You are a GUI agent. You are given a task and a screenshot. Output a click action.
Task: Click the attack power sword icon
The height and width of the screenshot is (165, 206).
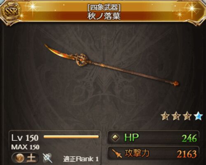117,153
